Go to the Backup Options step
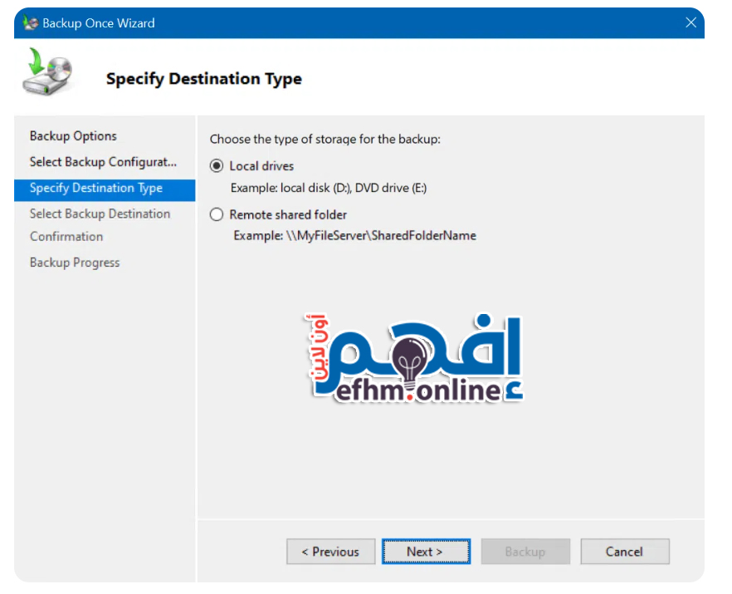This screenshot has width=732, height=594. pyautogui.click(x=73, y=136)
